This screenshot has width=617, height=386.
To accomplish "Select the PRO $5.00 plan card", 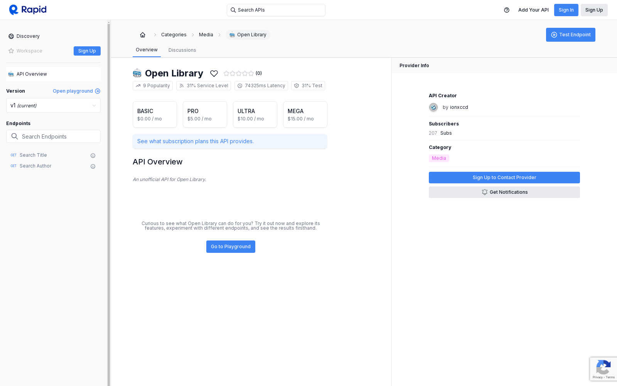I will click(x=205, y=115).
